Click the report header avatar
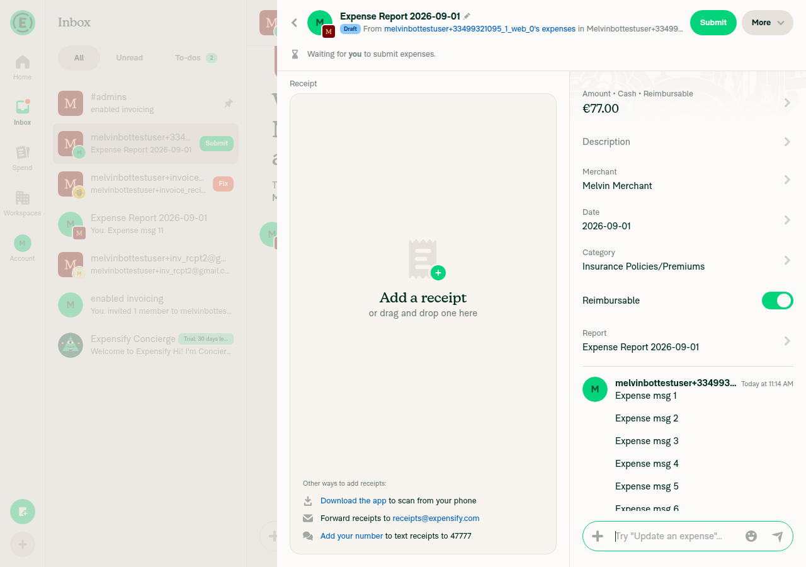Image resolution: width=806 pixels, height=567 pixels. pyautogui.click(x=320, y=23)
